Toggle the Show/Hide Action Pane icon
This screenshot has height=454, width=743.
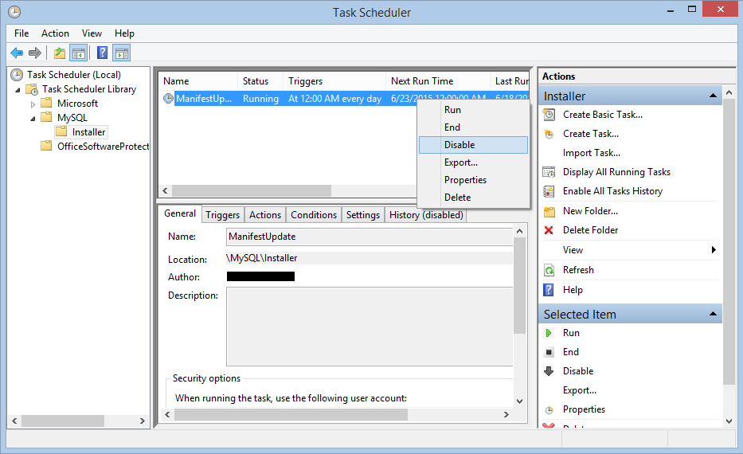point(121,53)
